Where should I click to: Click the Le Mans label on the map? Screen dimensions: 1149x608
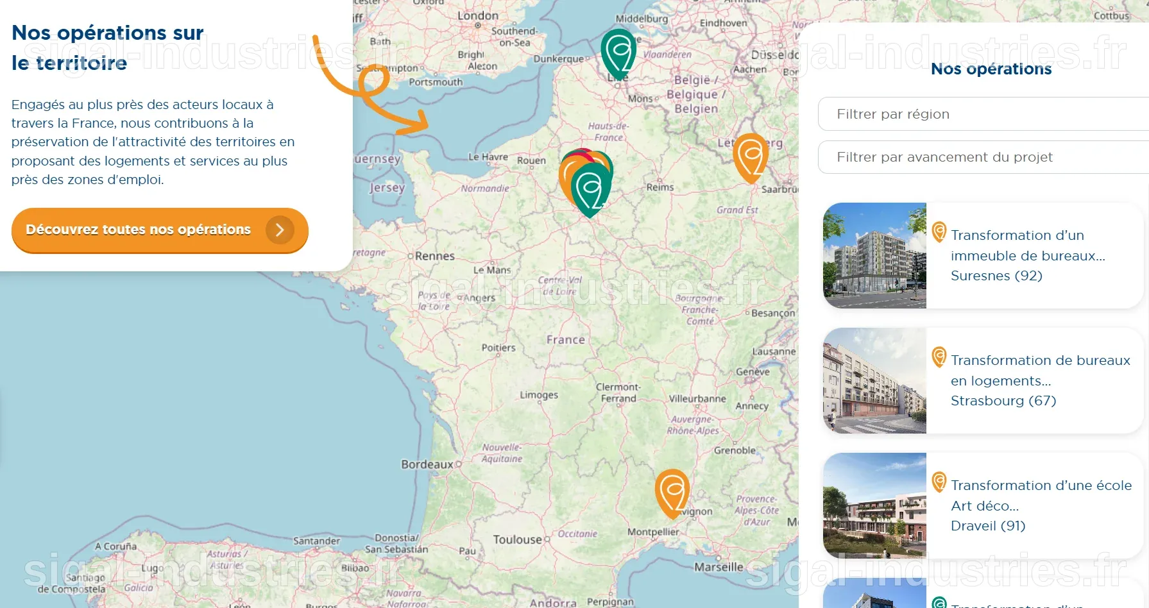(x=492, y=270)
